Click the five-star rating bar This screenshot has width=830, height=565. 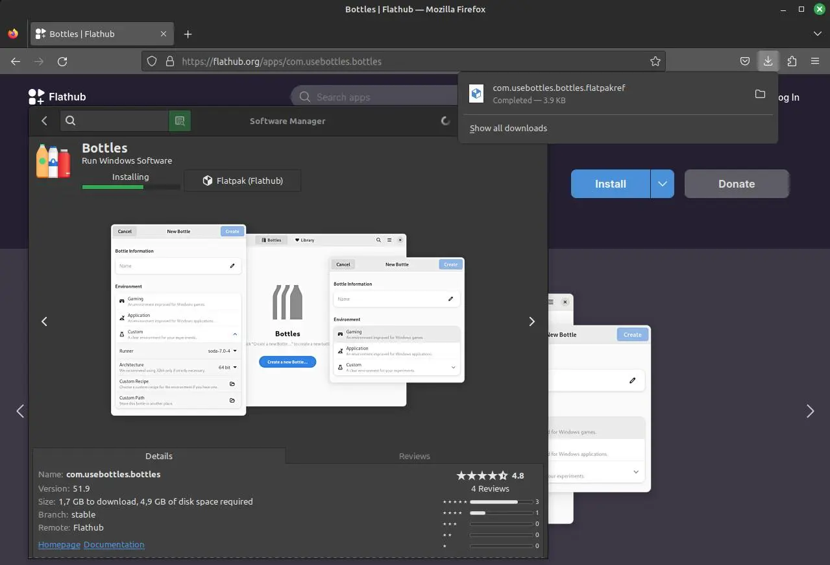pyautogui.click(x=500, y=502)
